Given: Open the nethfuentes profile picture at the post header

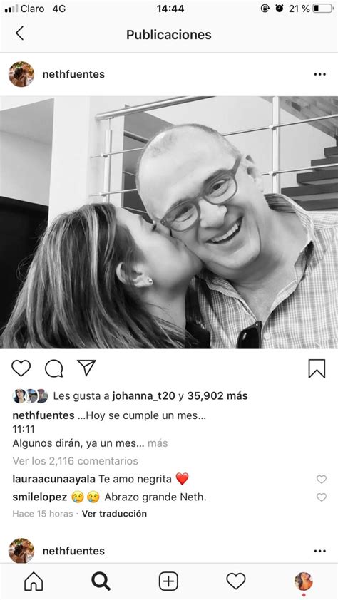Looking at the screenshot, I should pos(21,74).
